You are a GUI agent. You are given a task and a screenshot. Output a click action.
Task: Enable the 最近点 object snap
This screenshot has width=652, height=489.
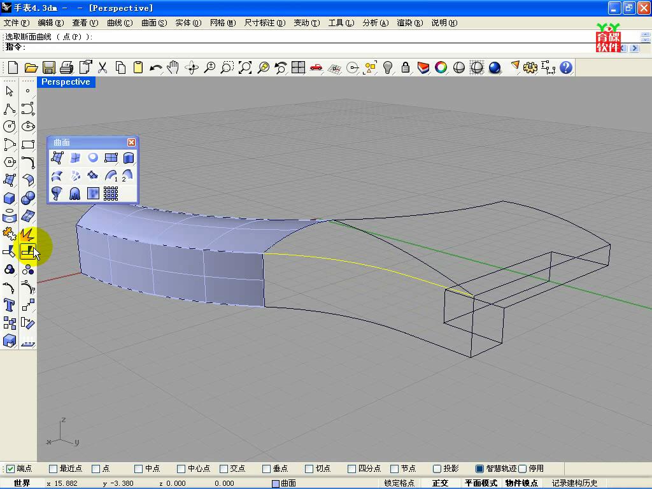(x=53, y=469)
